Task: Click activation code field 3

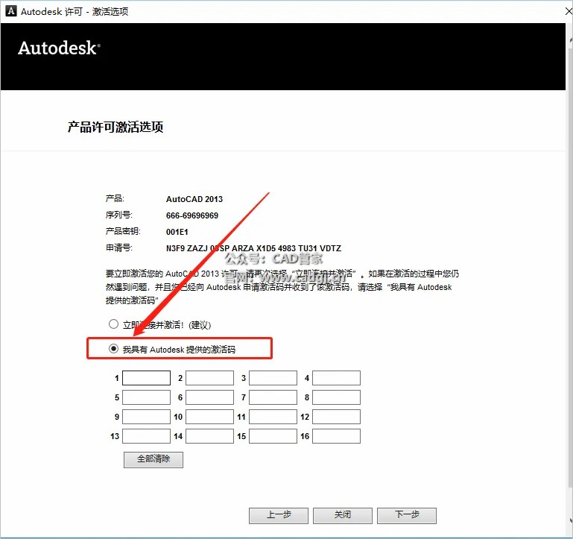Action: tap(273, 378)
